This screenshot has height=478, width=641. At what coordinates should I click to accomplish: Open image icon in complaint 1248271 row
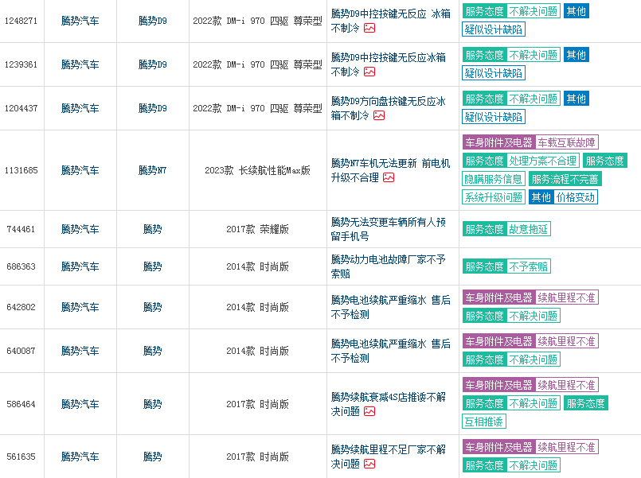point(369,28)
